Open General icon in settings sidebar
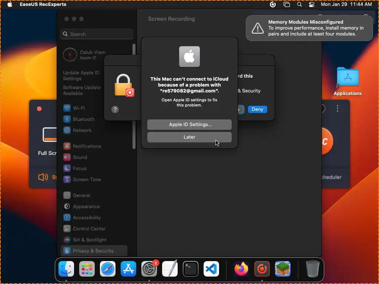Image resolution: width=379 pixels, height=284 pixels. [67, 195]
